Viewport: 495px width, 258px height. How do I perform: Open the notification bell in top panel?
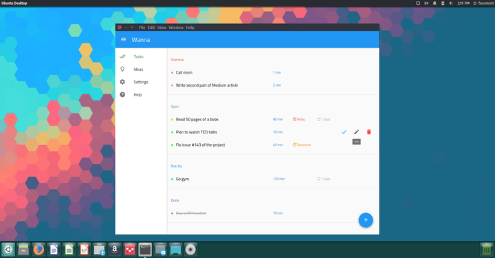434,3
